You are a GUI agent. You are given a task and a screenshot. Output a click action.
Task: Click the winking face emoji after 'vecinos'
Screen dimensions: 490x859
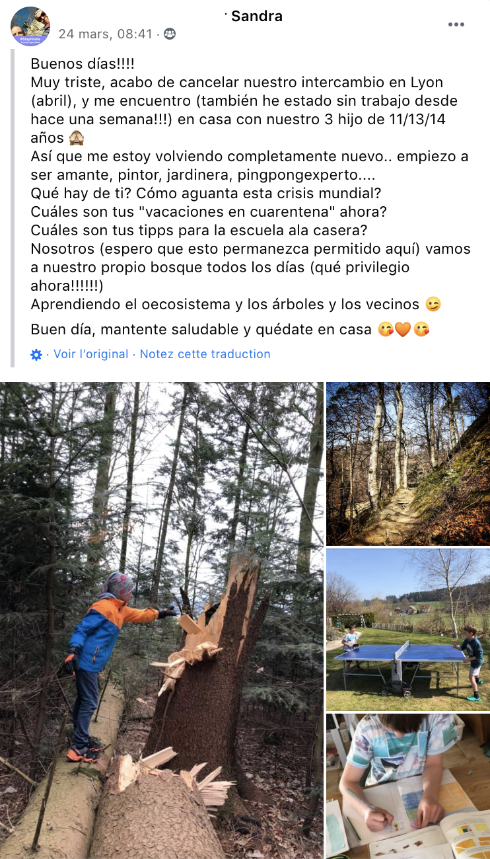click(x=434, y=305)
